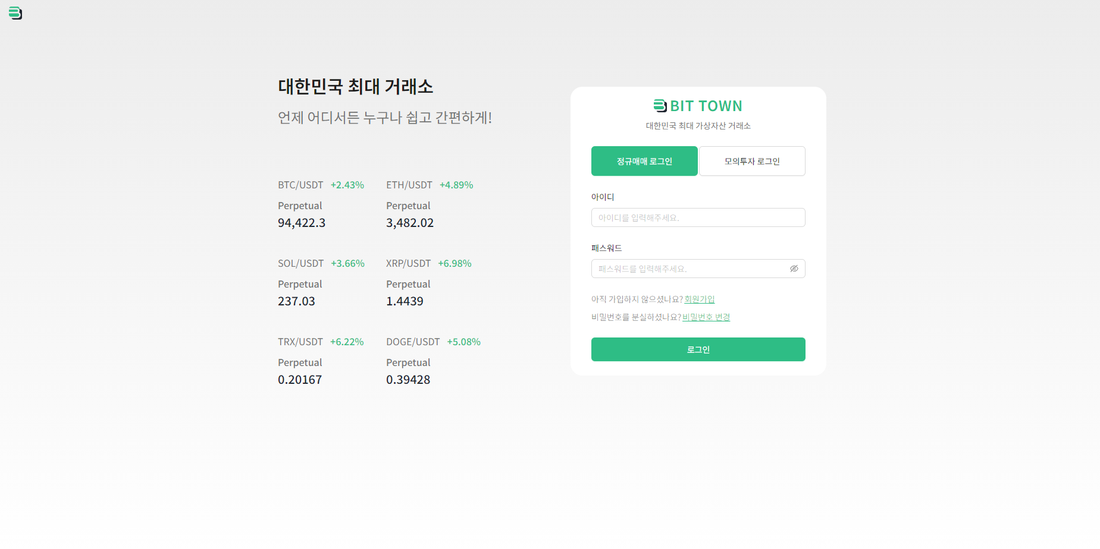This screenshot has height=549, width=1100.
Task: Click the XRP +6.98% change value
Action: tap(455, 263)
